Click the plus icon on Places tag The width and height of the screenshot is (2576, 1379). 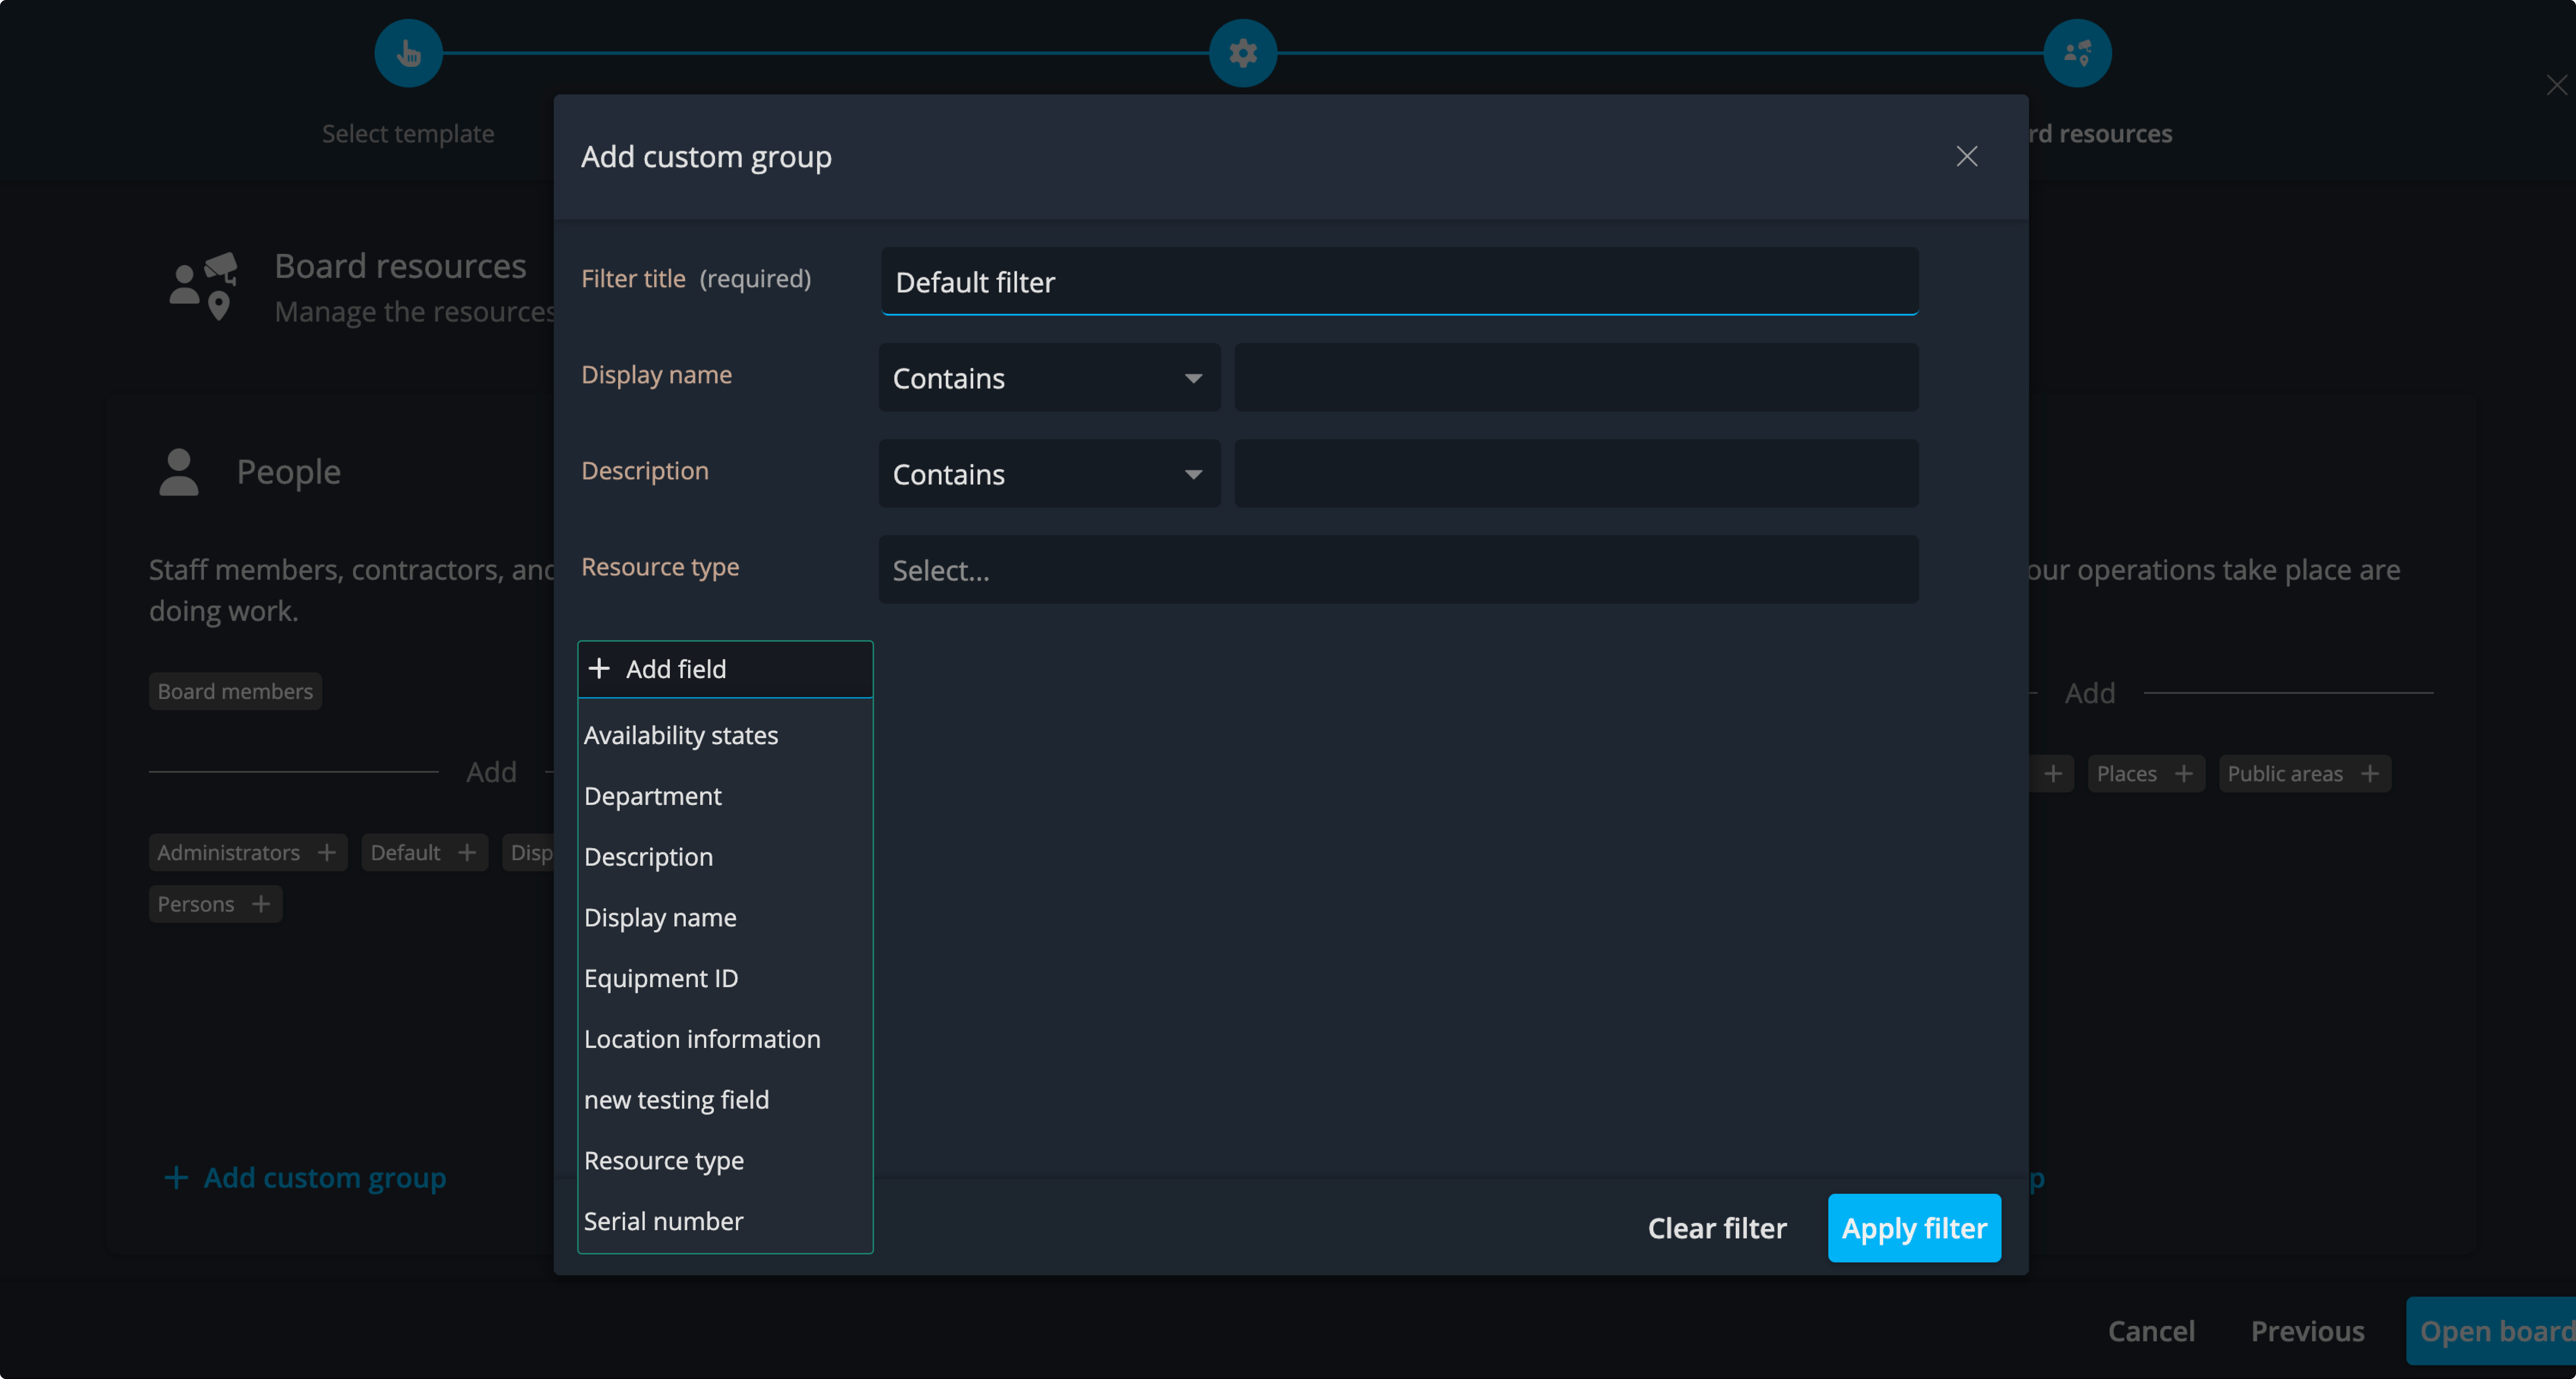(2184, 773)
